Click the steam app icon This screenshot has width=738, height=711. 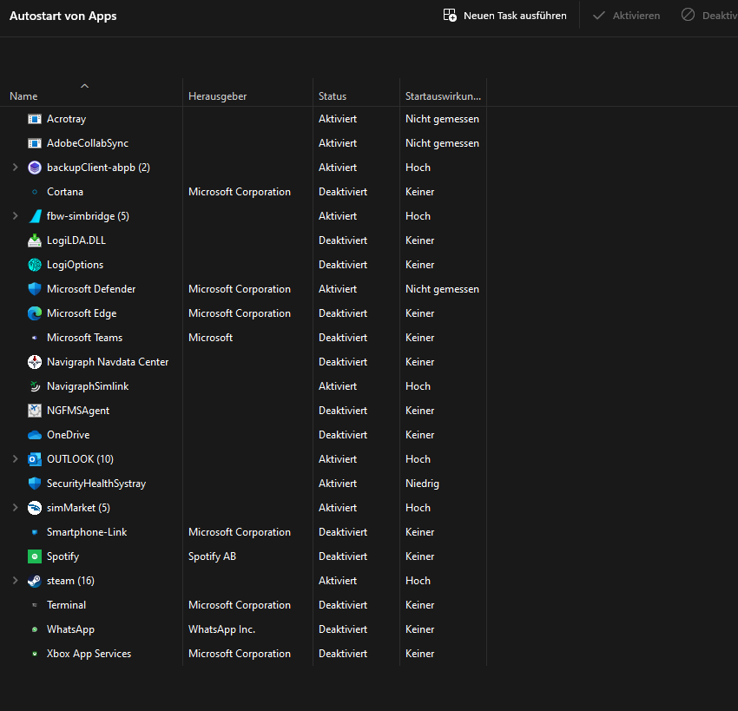35,580
